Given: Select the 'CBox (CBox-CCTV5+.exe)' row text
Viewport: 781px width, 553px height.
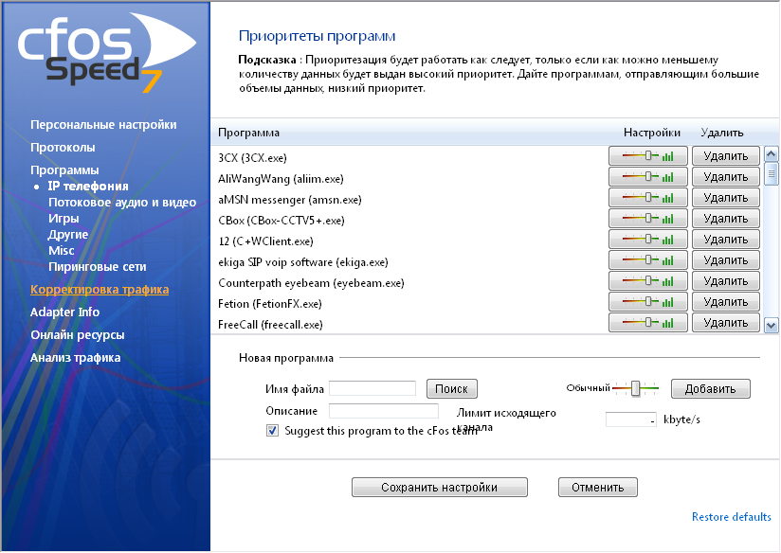Looking at the screenshot, I should click(x=282, y=221).
